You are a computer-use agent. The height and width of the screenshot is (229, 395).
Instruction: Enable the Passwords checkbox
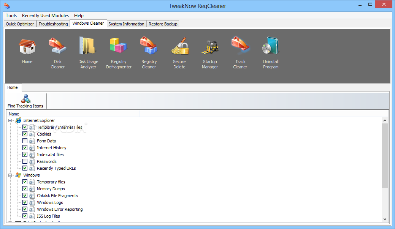[25, 161]
